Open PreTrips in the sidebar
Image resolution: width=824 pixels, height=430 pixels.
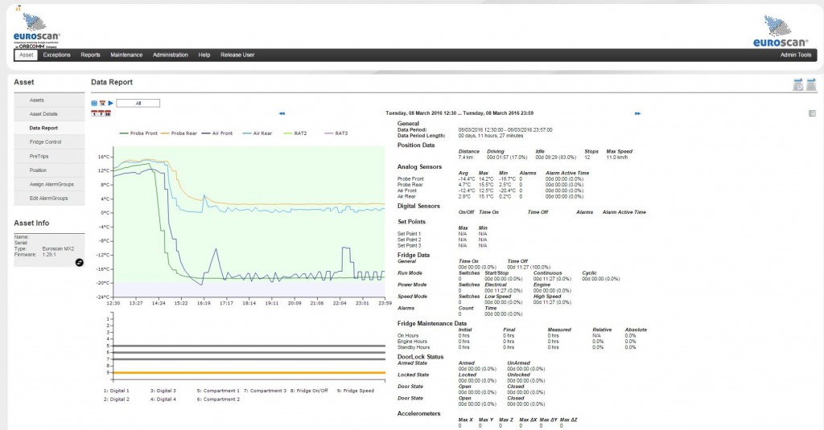(x=49, y=156)
